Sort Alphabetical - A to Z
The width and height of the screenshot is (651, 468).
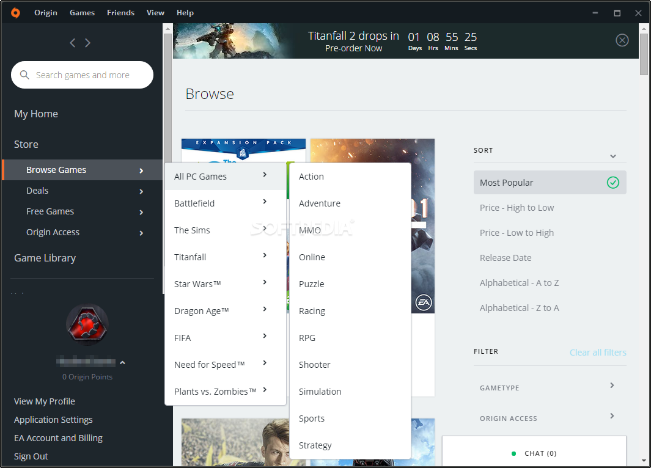point(520,283)
